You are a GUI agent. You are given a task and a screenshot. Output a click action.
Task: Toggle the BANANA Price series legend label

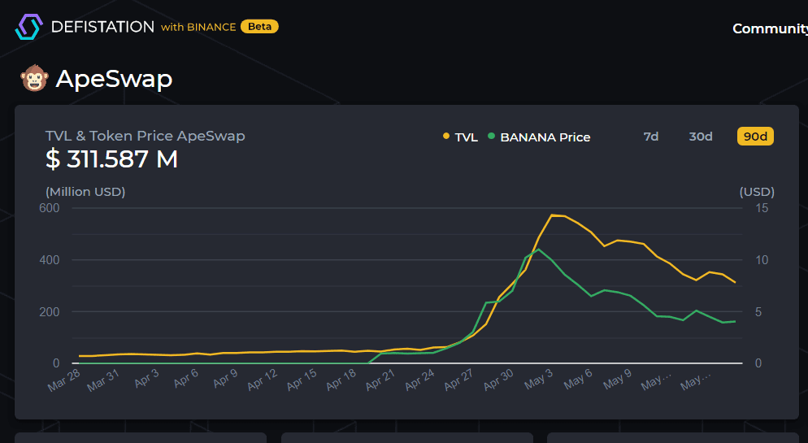tap(545, 137)
